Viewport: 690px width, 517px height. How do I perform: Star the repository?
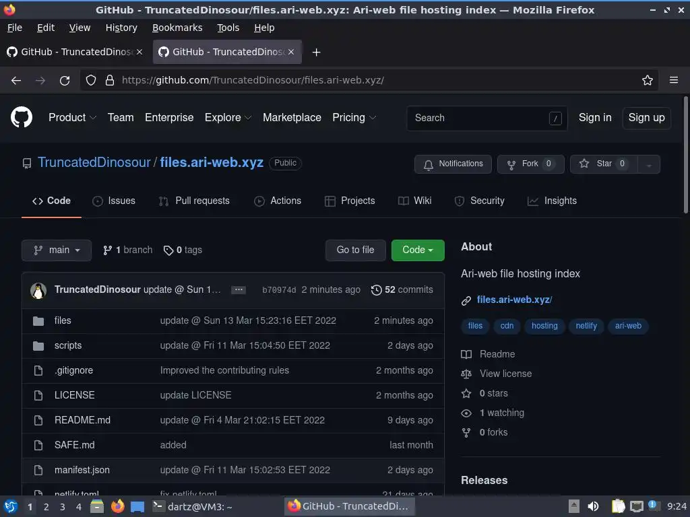[x=603, y=164]
